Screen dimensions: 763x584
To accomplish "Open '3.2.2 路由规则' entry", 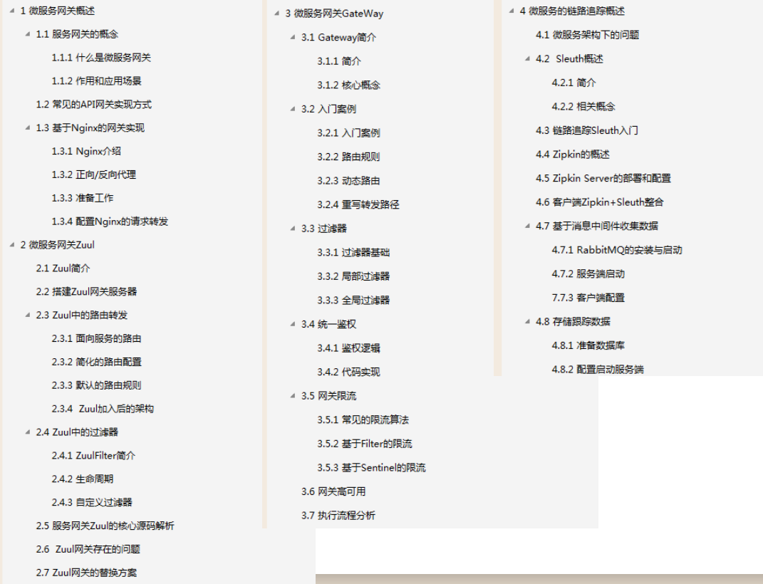I will 348,157.
